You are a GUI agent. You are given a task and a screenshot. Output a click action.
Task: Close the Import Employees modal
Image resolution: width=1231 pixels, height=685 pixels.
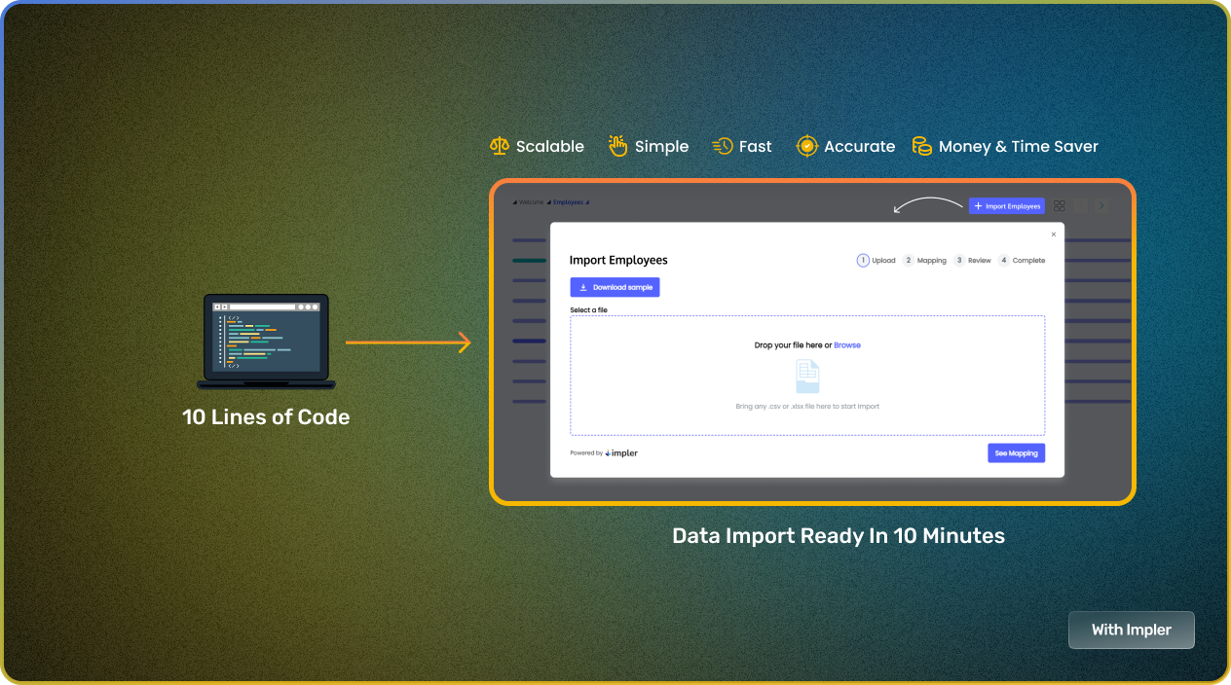click(1053, 234)
